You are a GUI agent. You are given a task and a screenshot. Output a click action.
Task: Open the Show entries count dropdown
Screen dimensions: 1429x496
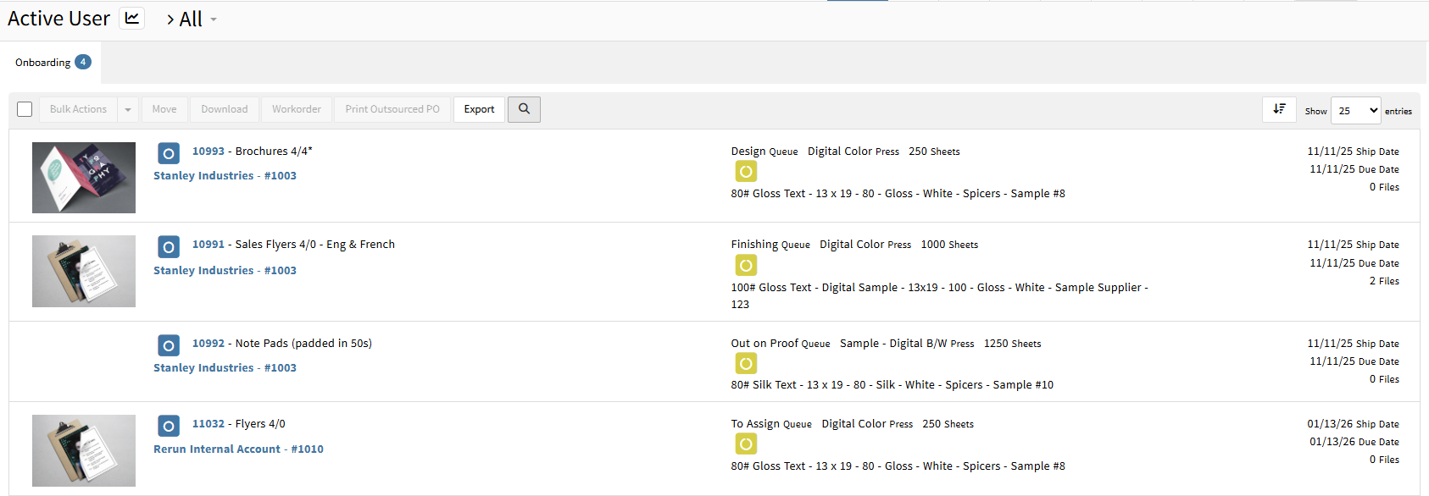[1355, 111]
